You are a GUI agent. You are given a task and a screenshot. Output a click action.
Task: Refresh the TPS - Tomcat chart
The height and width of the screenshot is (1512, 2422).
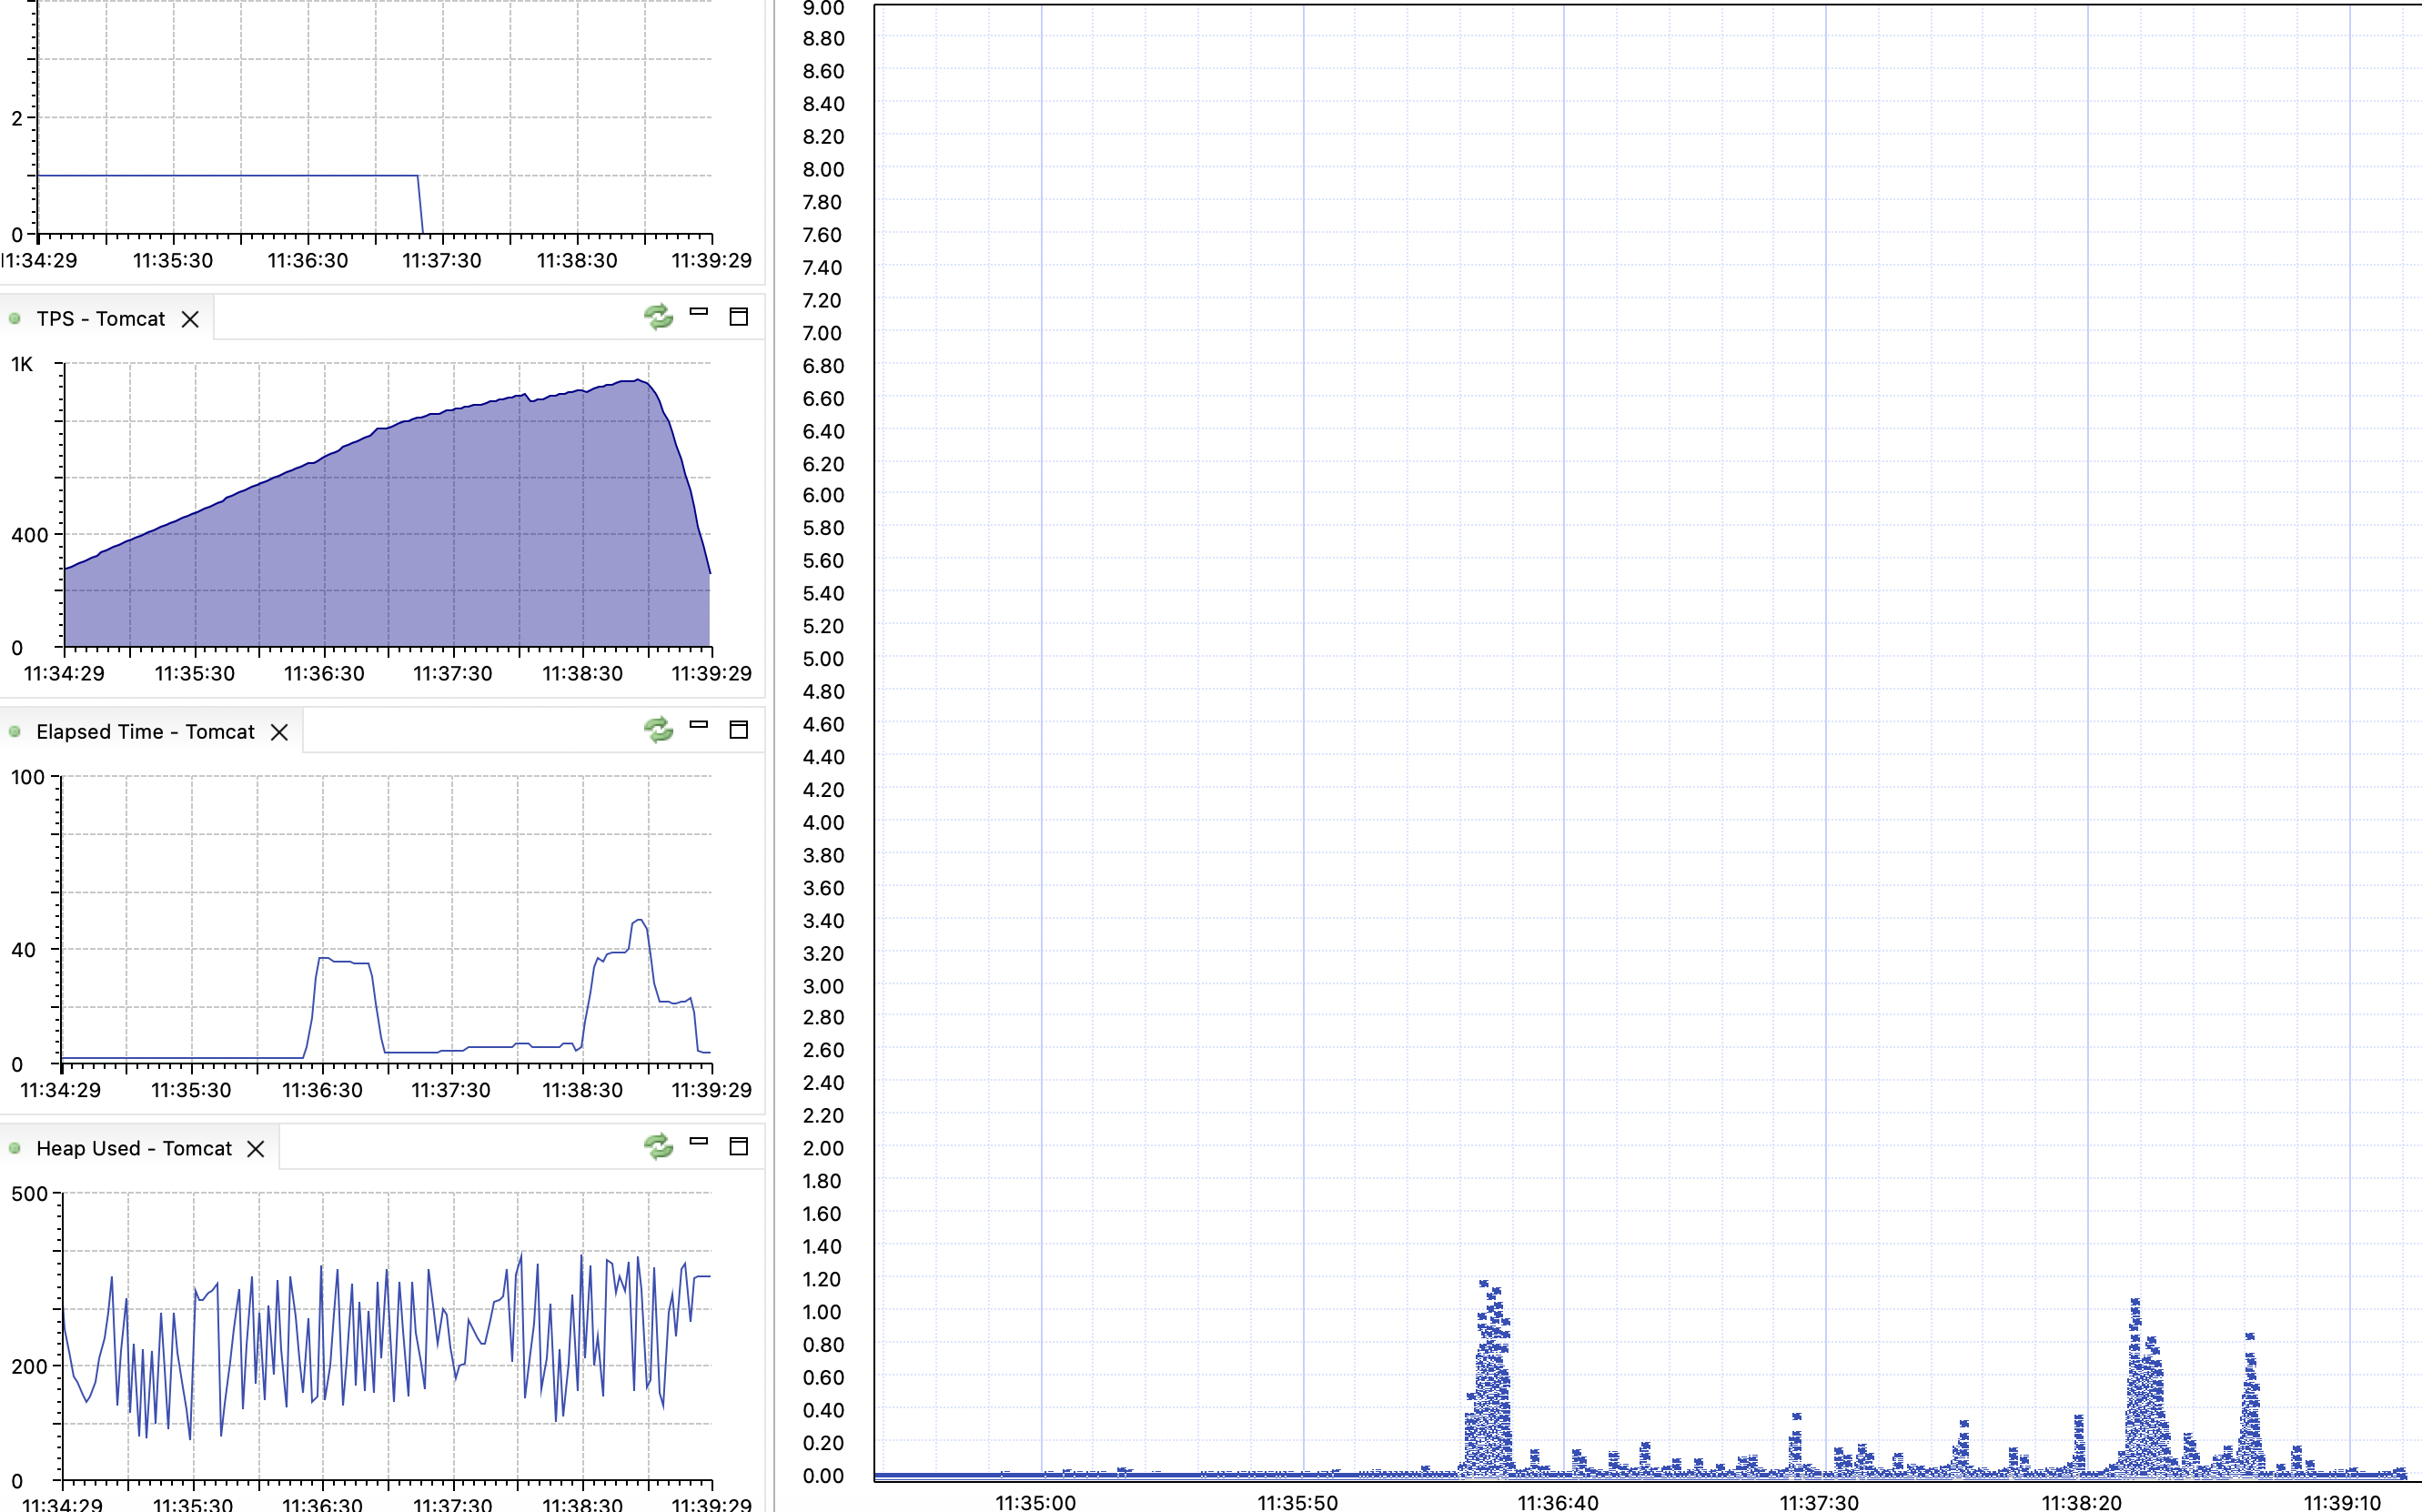point(658,317)
